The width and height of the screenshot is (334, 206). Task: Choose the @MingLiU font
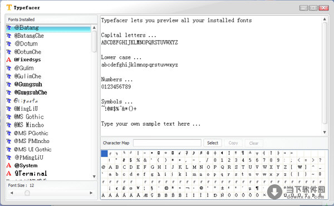pos(26,109)
